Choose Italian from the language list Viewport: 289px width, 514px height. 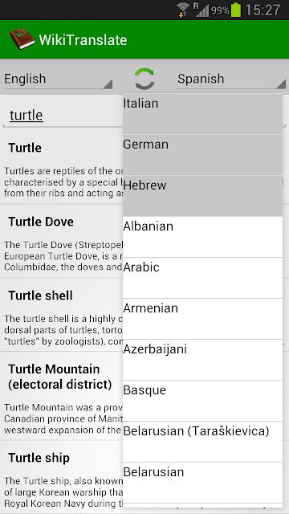pos(202,114)
